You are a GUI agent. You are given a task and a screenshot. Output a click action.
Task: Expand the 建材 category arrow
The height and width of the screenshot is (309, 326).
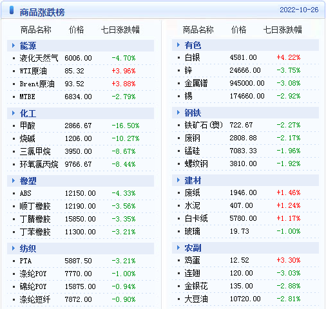(178, 180)
